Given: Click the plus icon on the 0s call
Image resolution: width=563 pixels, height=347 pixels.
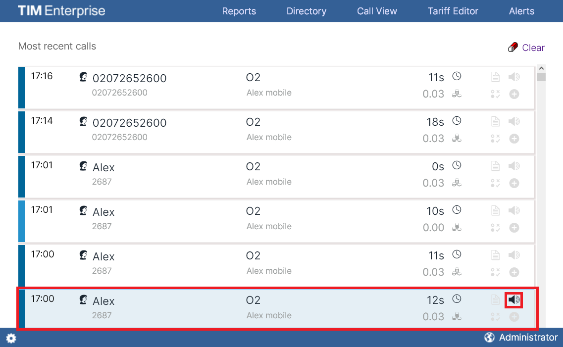Looking at the screenshot, I should click(514, 183).
